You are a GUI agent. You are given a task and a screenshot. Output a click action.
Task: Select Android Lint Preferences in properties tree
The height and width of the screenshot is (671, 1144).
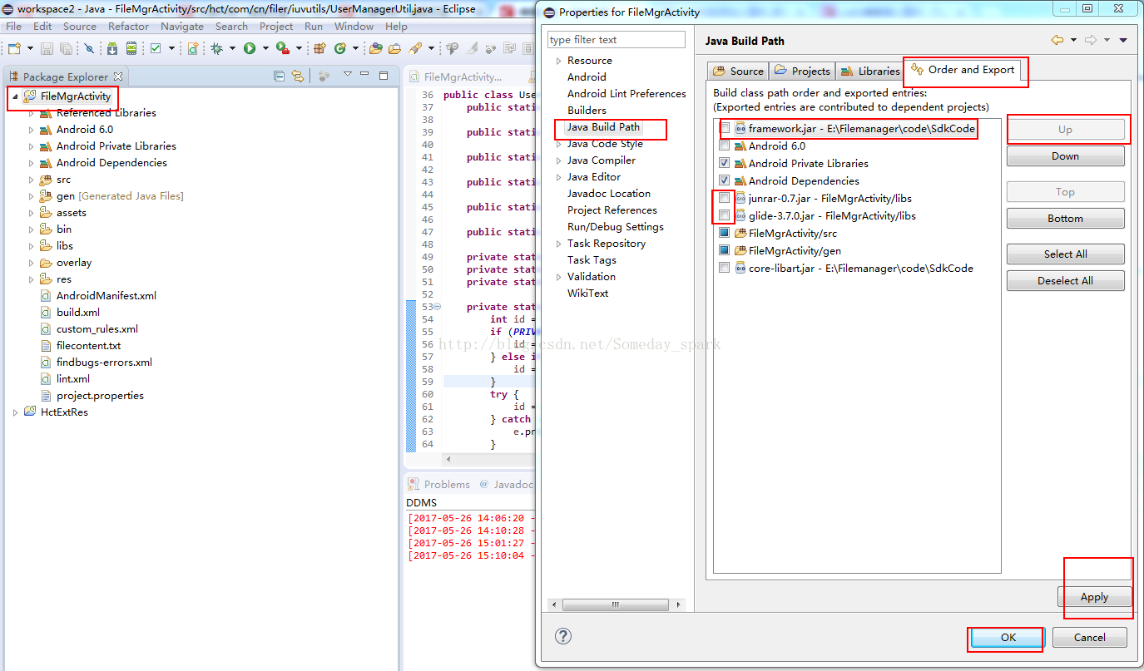click(626, 94)
